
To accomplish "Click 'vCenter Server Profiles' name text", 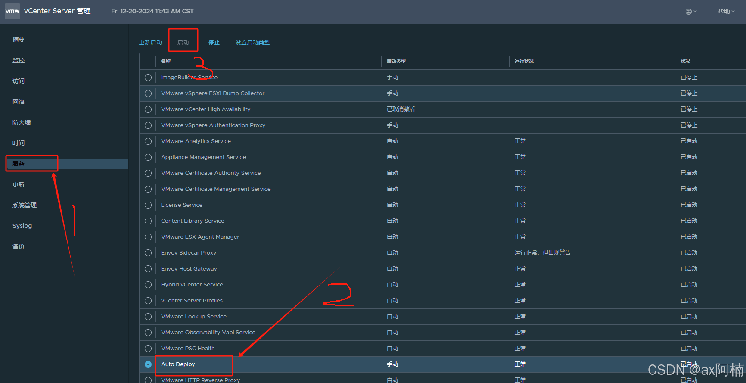I will (x=192, y=301).
